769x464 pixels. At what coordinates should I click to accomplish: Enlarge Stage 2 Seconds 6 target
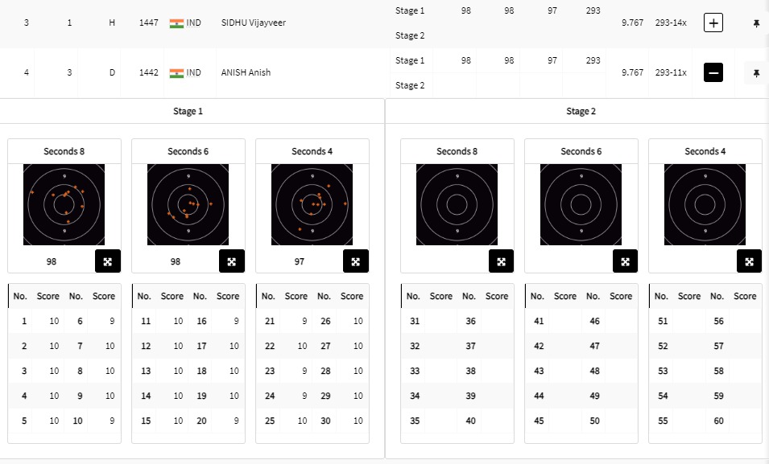click(624, 261)
